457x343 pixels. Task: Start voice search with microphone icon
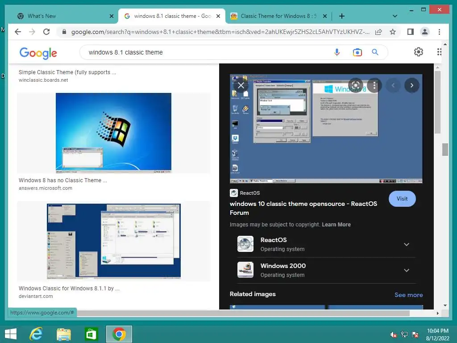coord(337,52)
